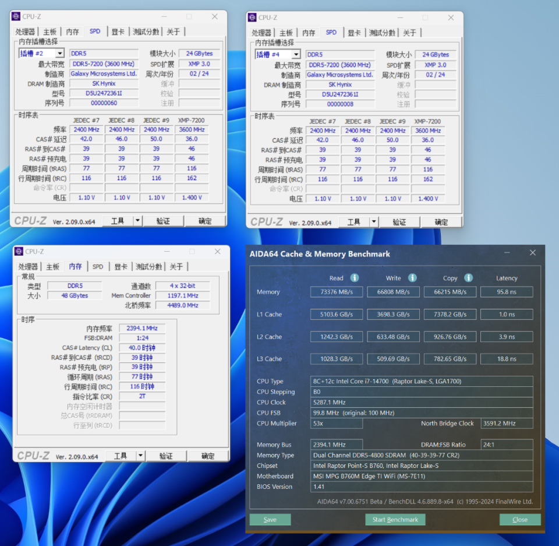The width and height of the screenshot is (559, 546).
Task: Click Write info icon in AIDA64
Action: point(412,277)
